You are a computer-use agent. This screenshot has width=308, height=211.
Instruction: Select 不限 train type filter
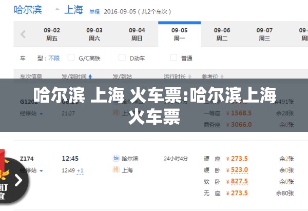click(x=54, y=58)
